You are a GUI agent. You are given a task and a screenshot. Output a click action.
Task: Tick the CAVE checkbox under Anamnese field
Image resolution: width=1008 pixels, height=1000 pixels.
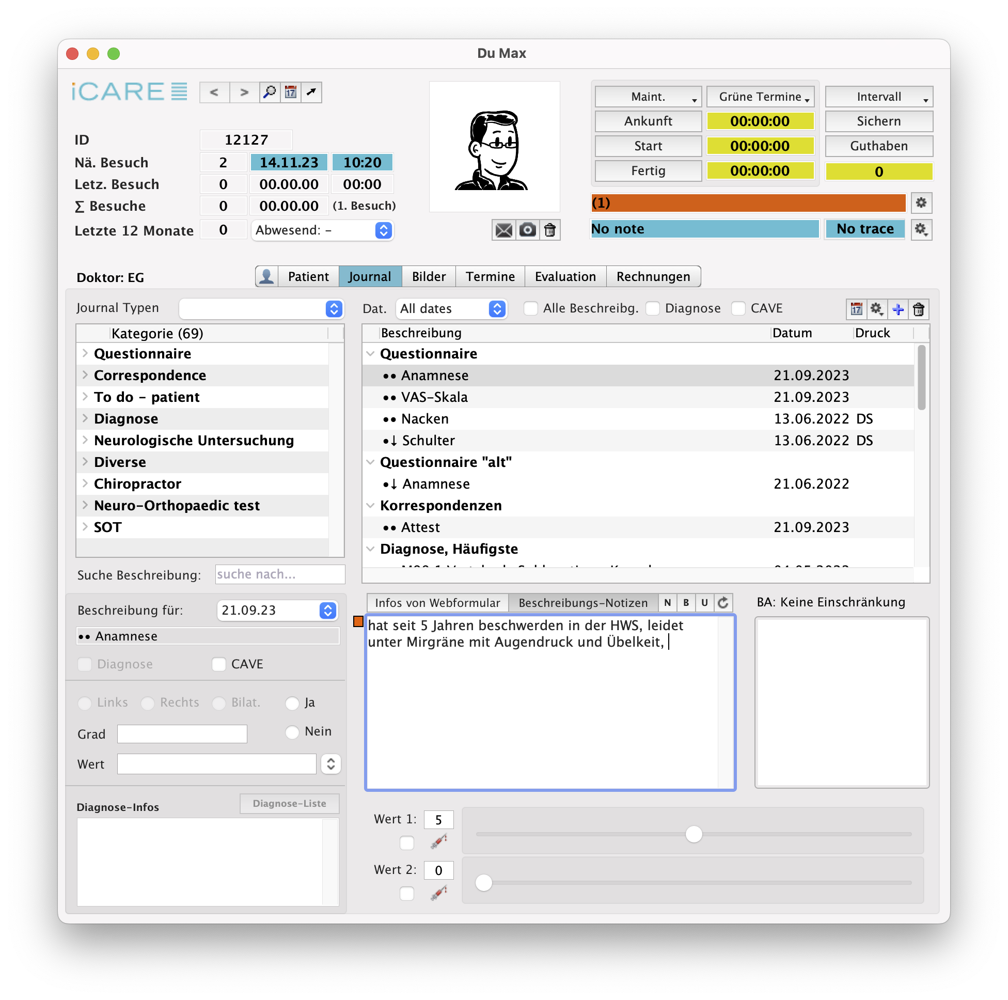pyautogui.click(x=219, y=664)
